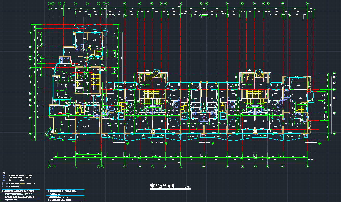Viewport: 341px width, 202px height.
Task: Pick the bottom-right-most grid axis bubble
Action: [x=307, y=166]
